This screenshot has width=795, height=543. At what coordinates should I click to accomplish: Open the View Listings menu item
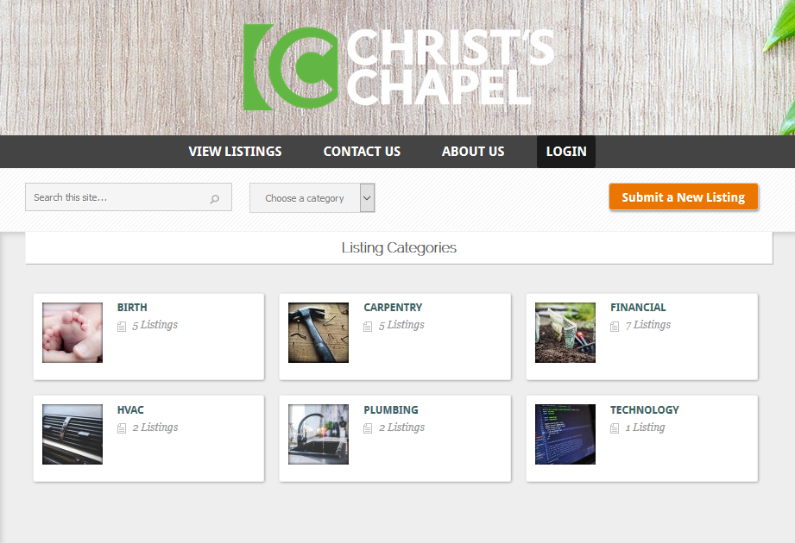[236, 152]
